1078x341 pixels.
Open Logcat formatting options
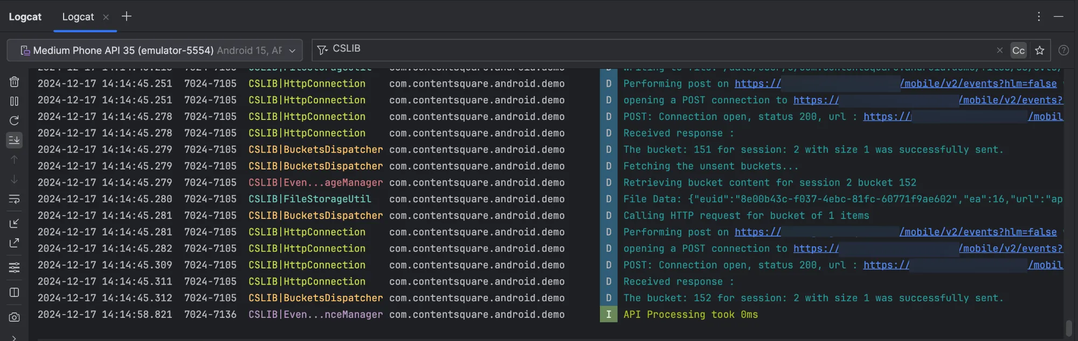coord(15,267)
